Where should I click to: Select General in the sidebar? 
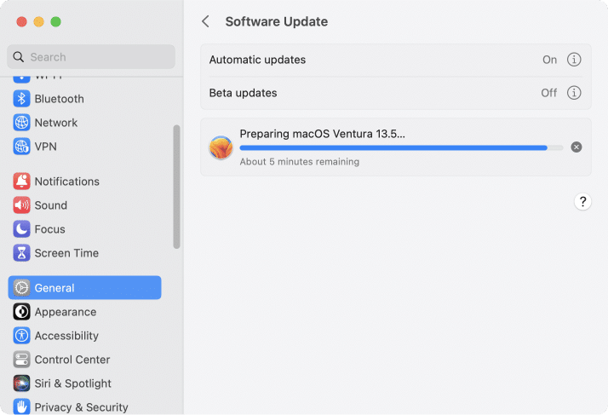[84, 288]
